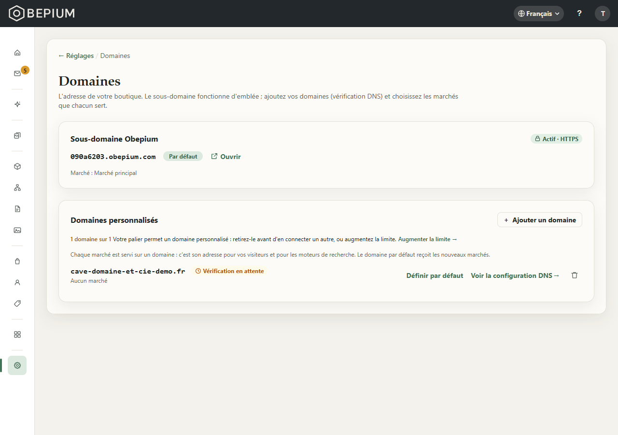Open the sparkle AI assistant icon
This screenshot has width=618, height=435.
(x=17, y=104)
